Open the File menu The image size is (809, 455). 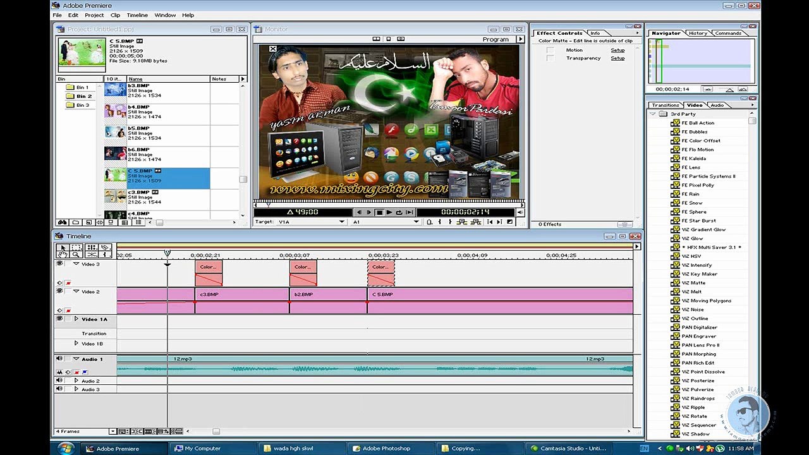(x=57, y=15)
